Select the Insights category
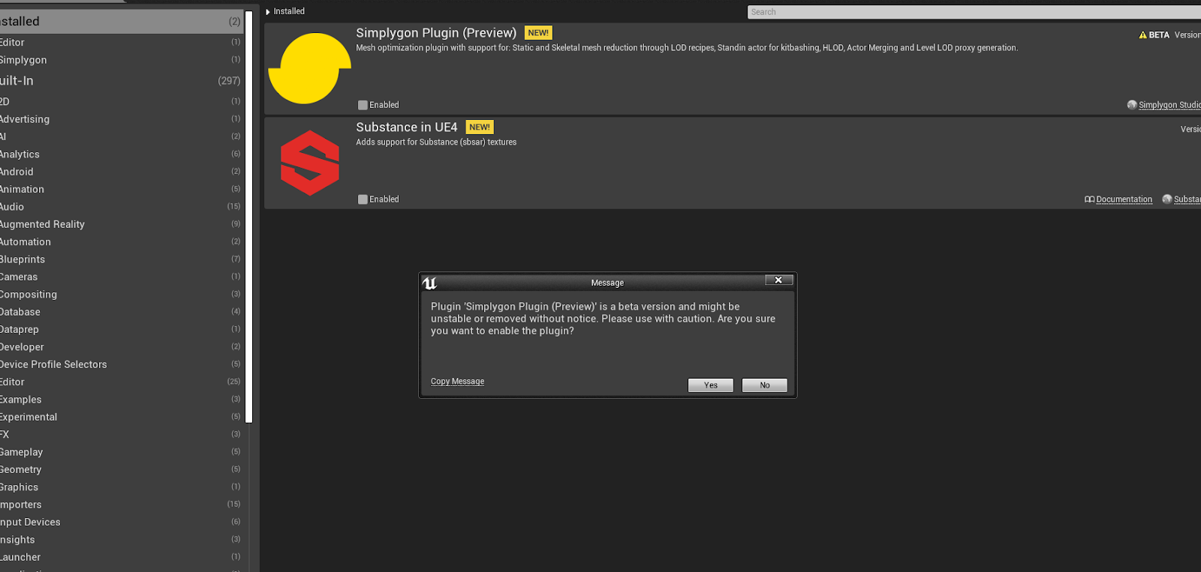1201x572 pixels. point(122,540)
